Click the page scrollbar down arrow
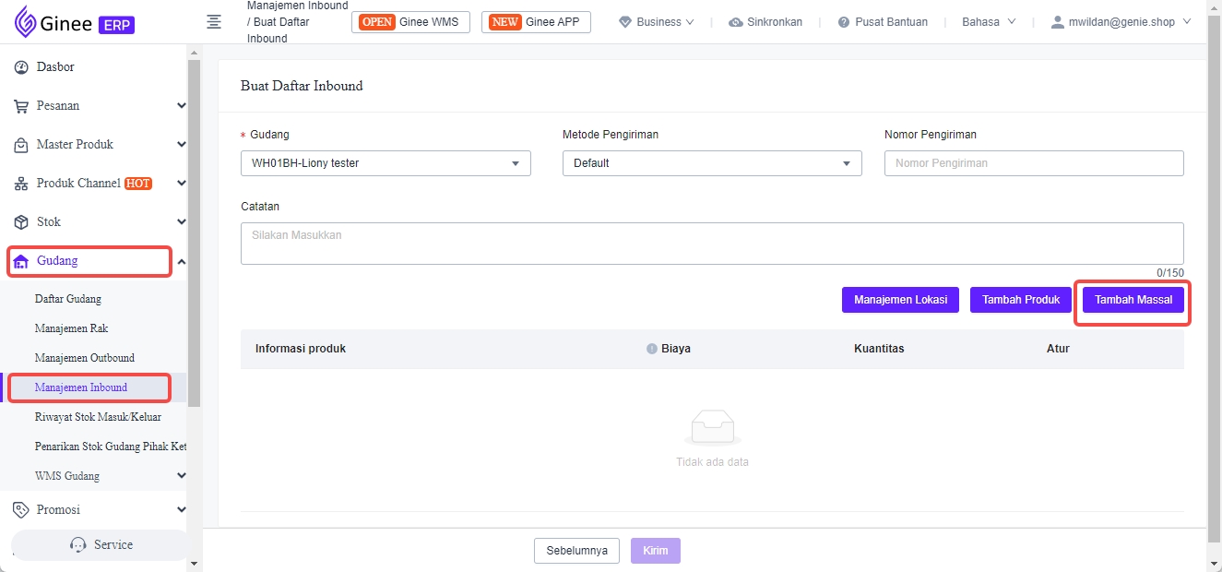 [x=1214, y=563]
